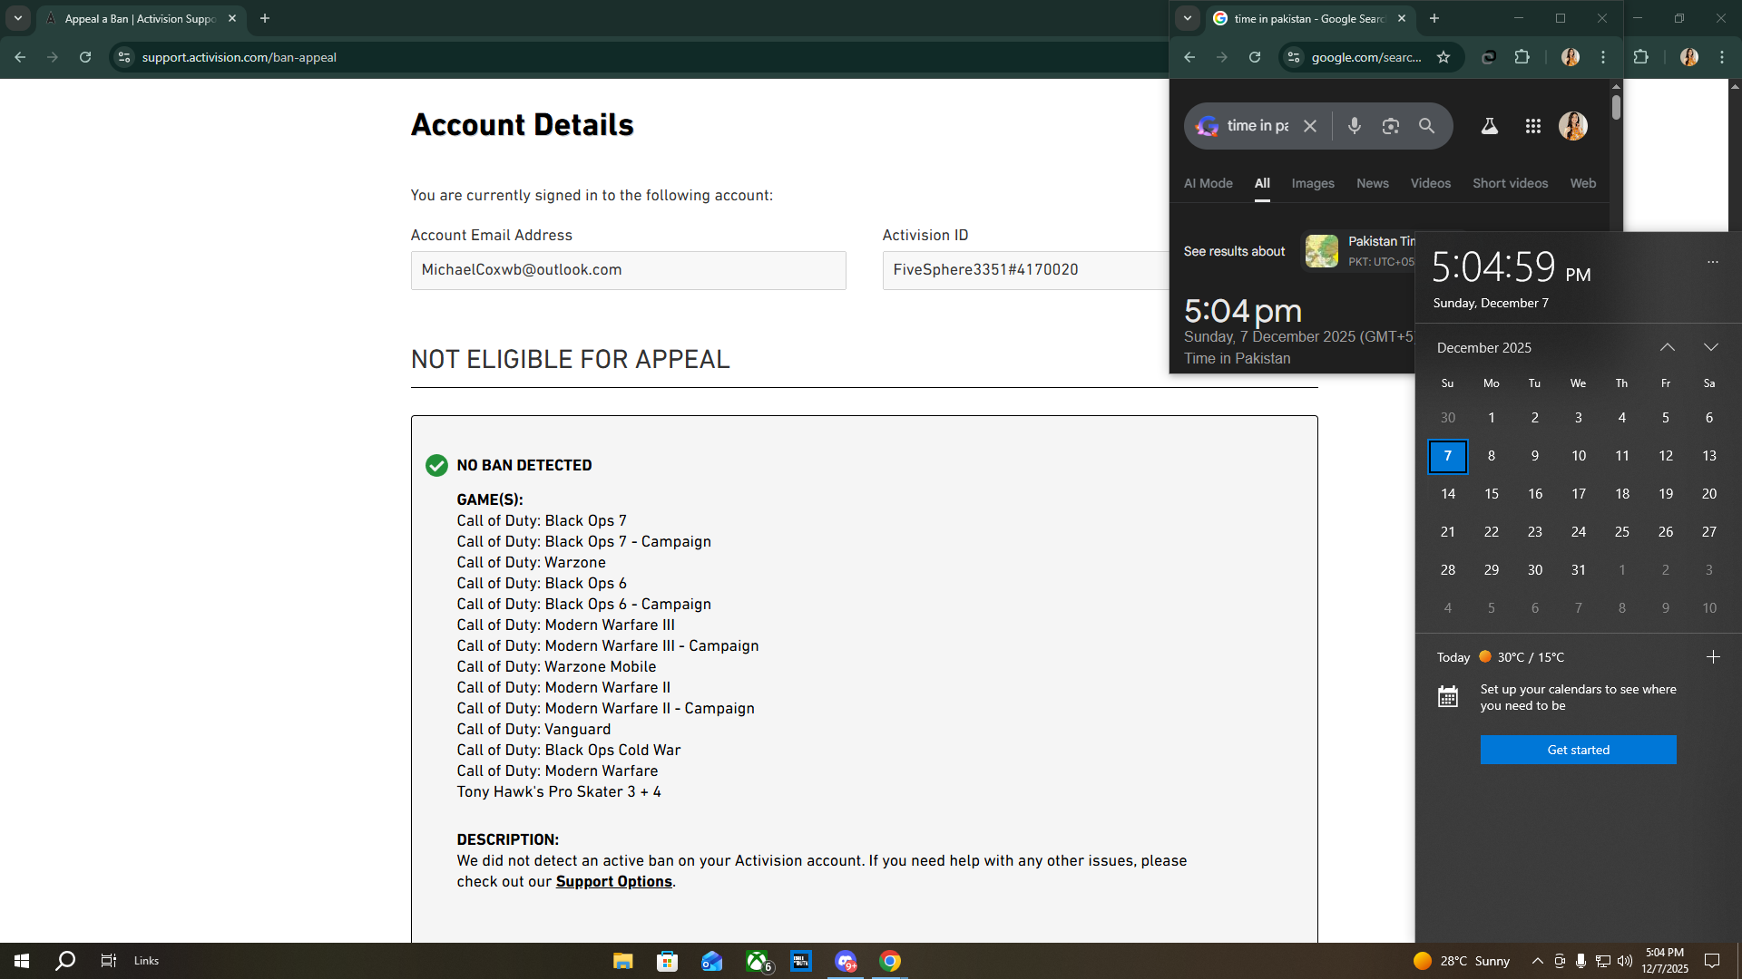The height and width of the screenshot is (979, 1742).
Task: Open Microsoft Store from the taskbar
Action: [x=667, y=961]
